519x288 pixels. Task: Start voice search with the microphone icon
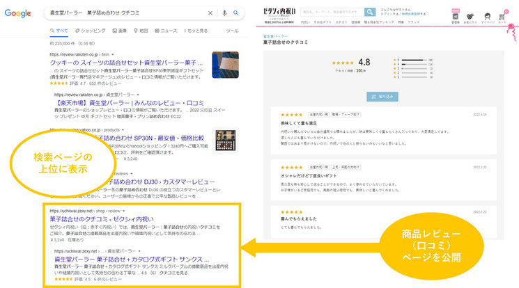point(224,13)
